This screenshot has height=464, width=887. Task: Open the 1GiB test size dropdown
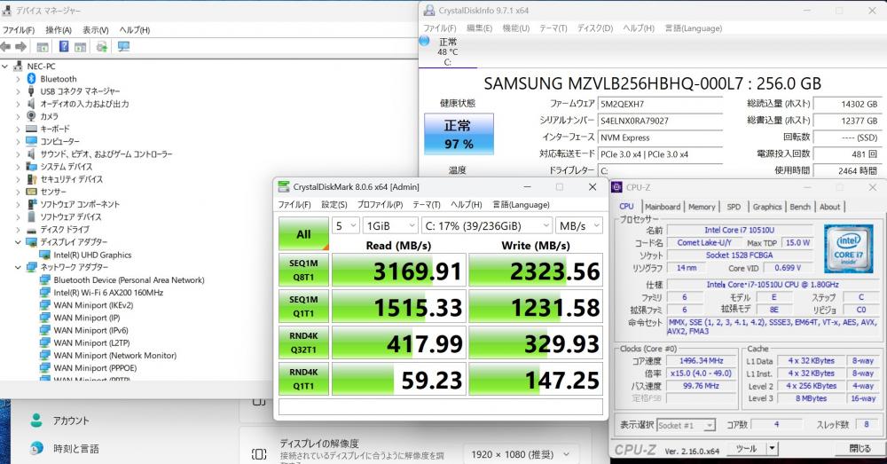(x=391, y=225)
